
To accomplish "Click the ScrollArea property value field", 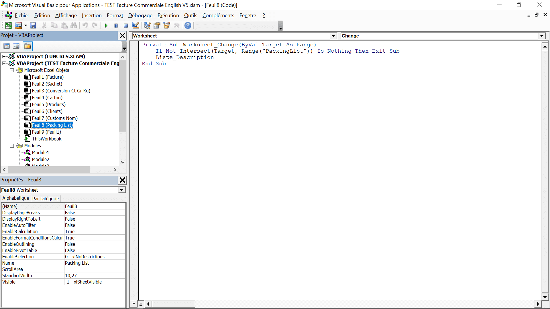I will point(95,269).
